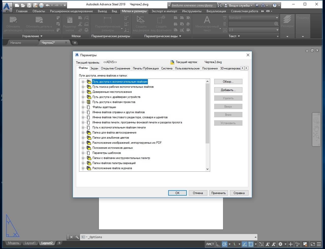The image size is (325, 249).
Task: Open the Workspace Switching dropdown arrow
Action: [x=285, y=244]
